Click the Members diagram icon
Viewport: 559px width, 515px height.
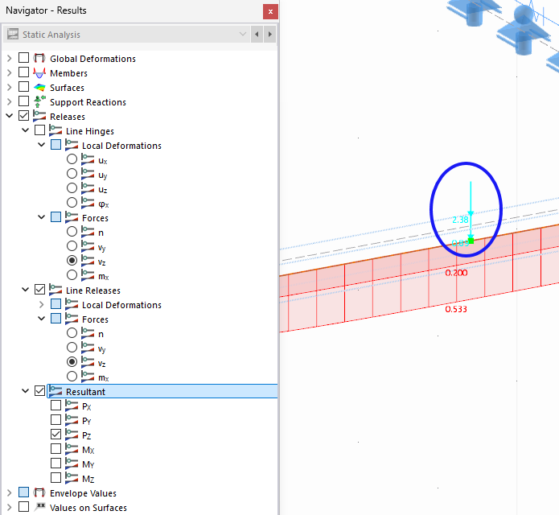39,72
